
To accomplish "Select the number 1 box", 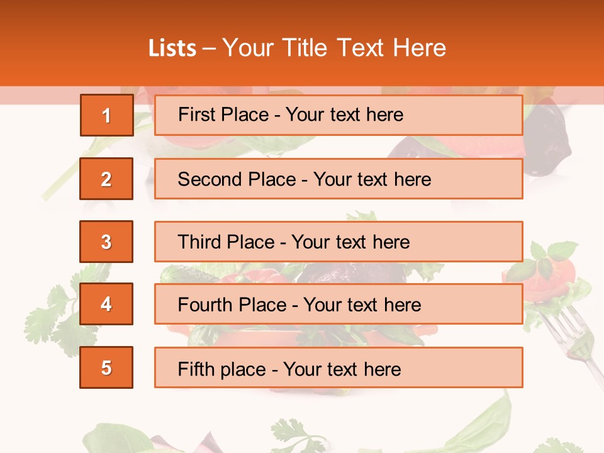I will 106,115.
